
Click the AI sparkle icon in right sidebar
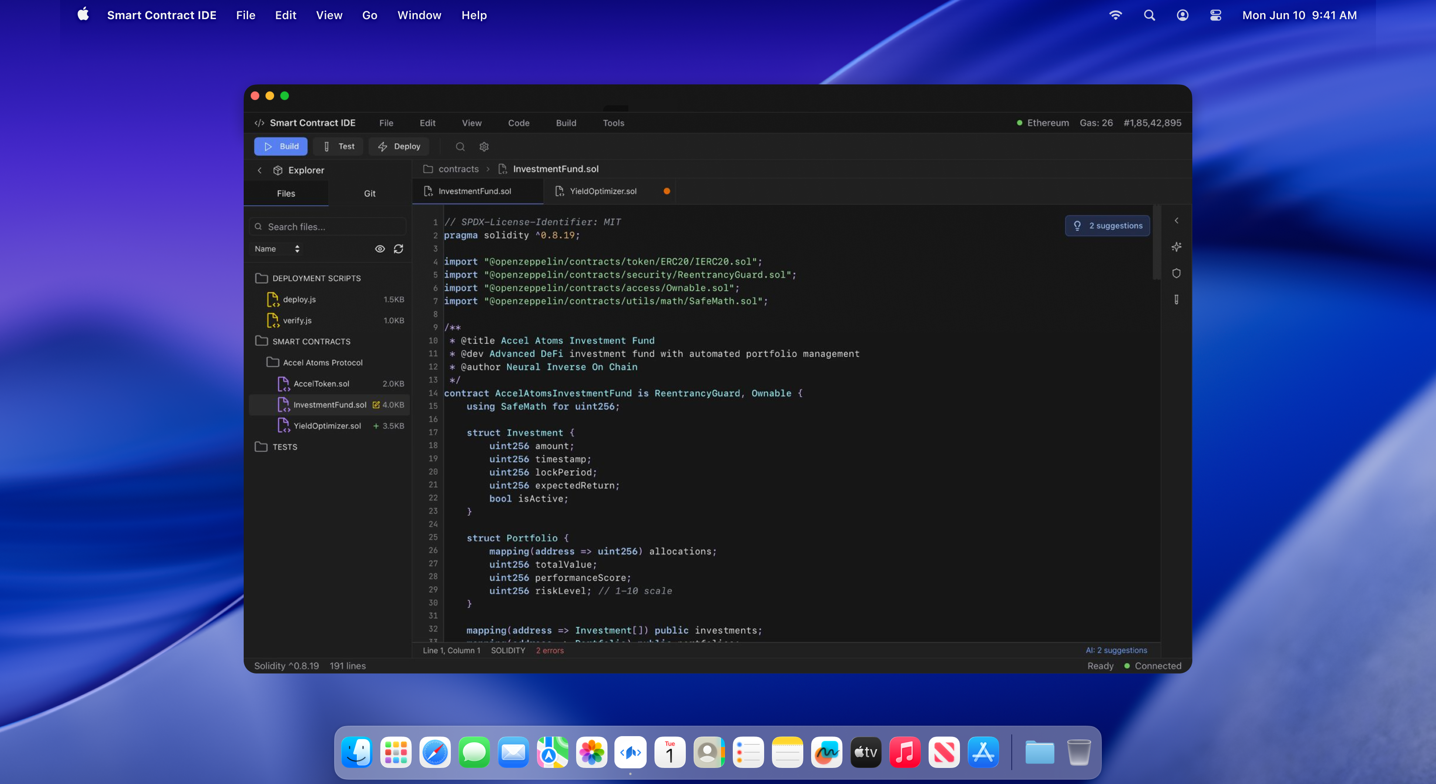1176,247
